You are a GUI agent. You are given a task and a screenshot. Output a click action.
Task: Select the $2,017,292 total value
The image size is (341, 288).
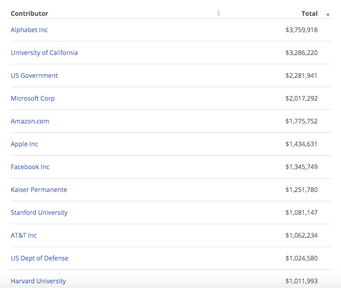(301, 98)
